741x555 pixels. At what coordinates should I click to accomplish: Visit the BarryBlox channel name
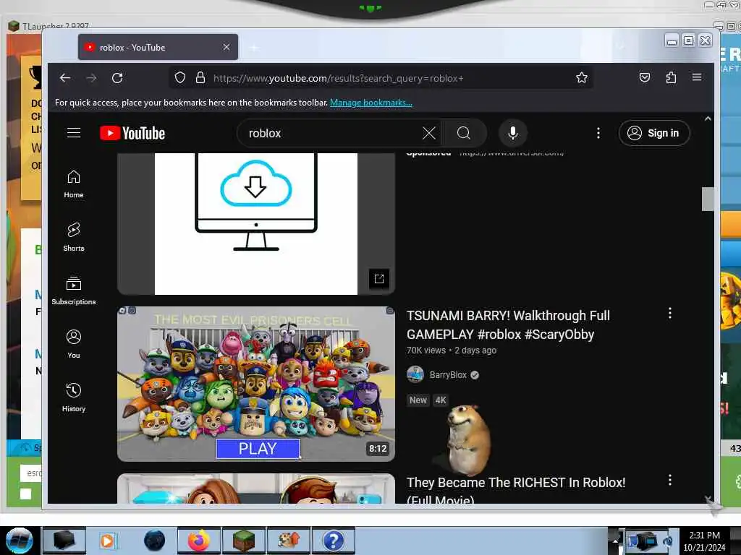point(447,375)
